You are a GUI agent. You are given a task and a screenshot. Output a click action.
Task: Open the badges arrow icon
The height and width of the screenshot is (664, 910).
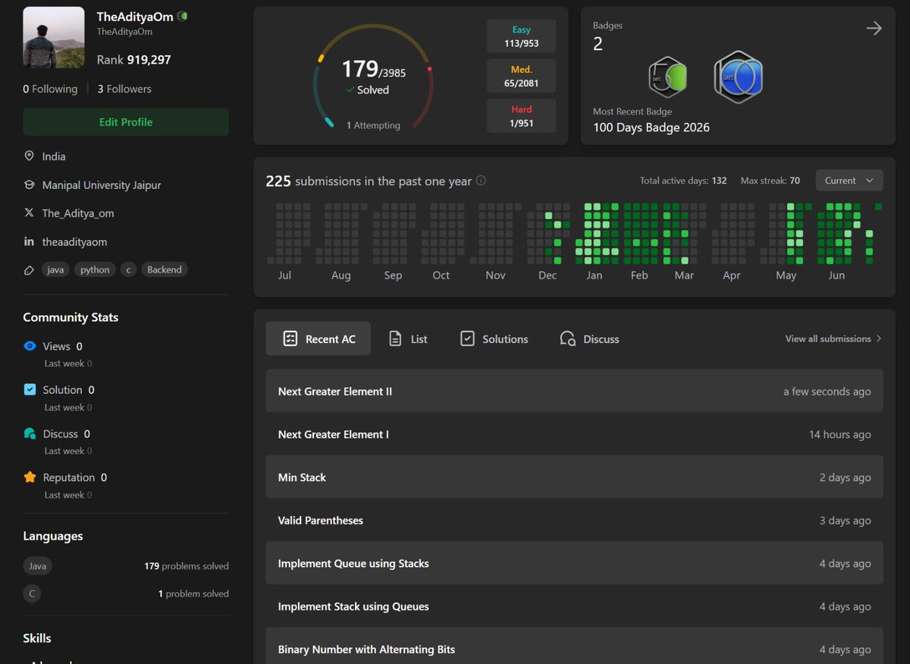(x=874, y=29)
